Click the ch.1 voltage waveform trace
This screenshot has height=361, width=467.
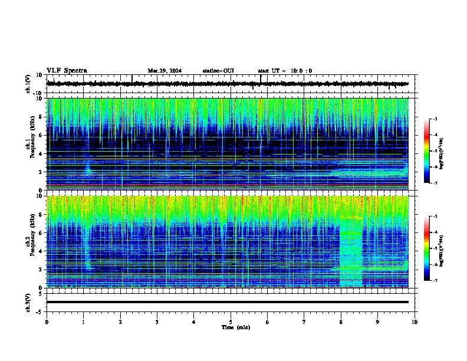click(x=228, y=84)
